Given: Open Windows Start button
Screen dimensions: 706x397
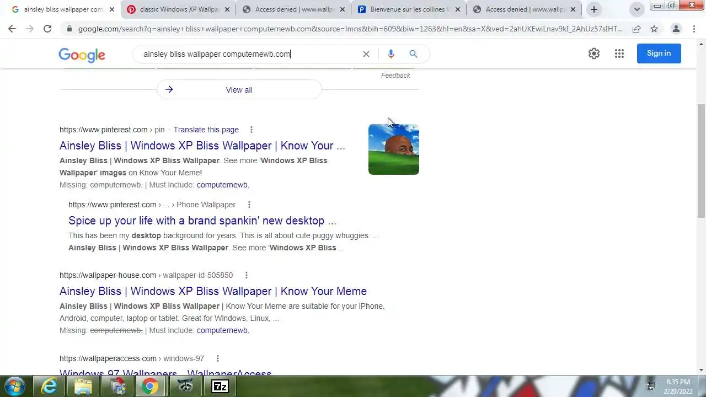Looking at the screenshot, I should pyautogui.click(x=15, y=386).
